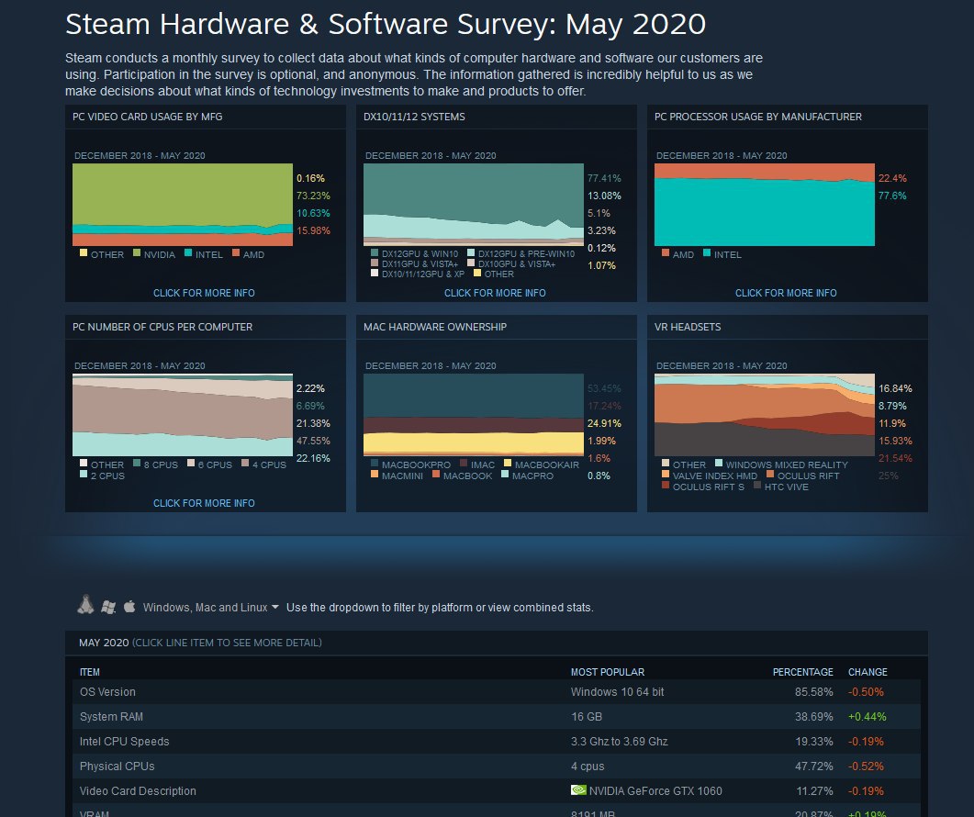Viewport: 974px width, 817px height.
Task: Open the VR Headsets area chart
Action: [765, 415]
